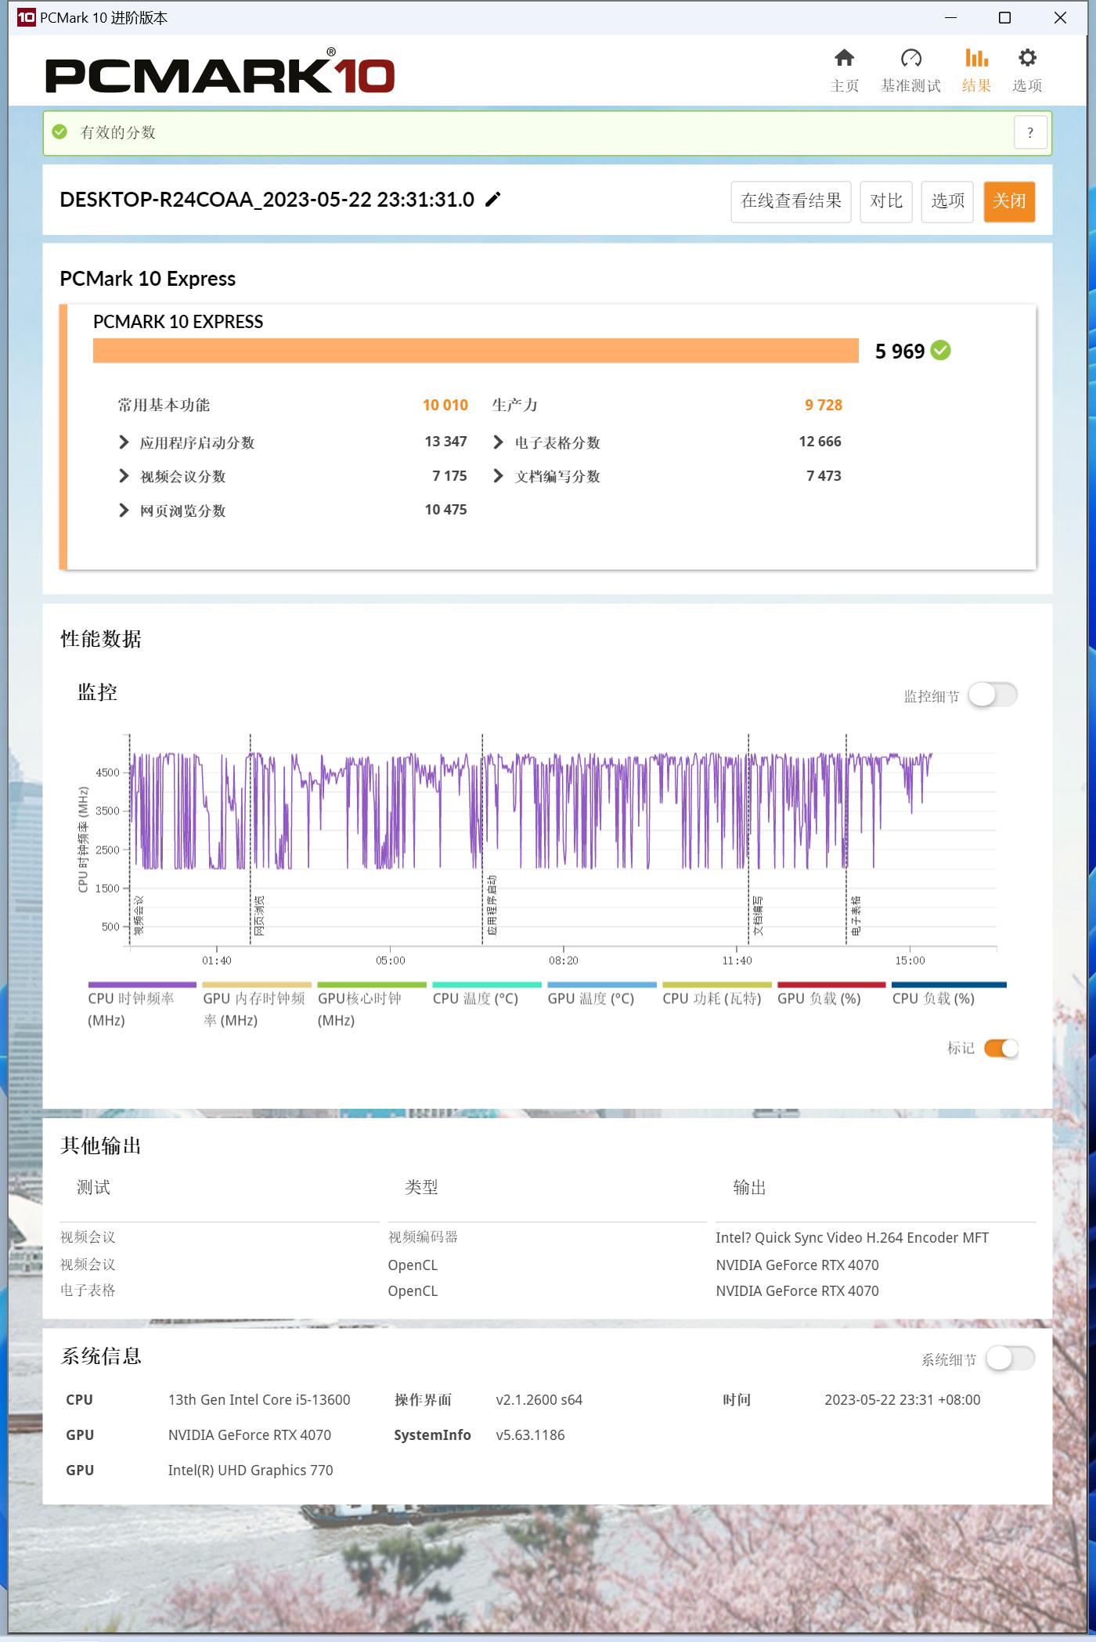
Task: Click the result name DESKTOP-R24COAA text
Action: point(267,200)
